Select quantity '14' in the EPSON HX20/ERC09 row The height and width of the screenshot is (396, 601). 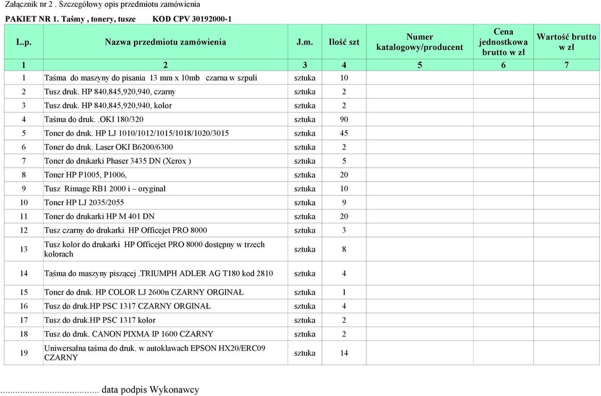(344, 353)
